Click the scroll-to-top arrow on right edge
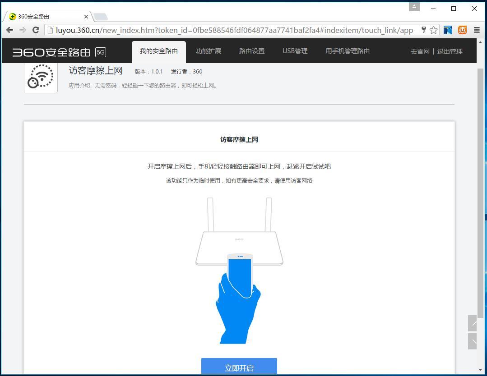 pos(472,324)
